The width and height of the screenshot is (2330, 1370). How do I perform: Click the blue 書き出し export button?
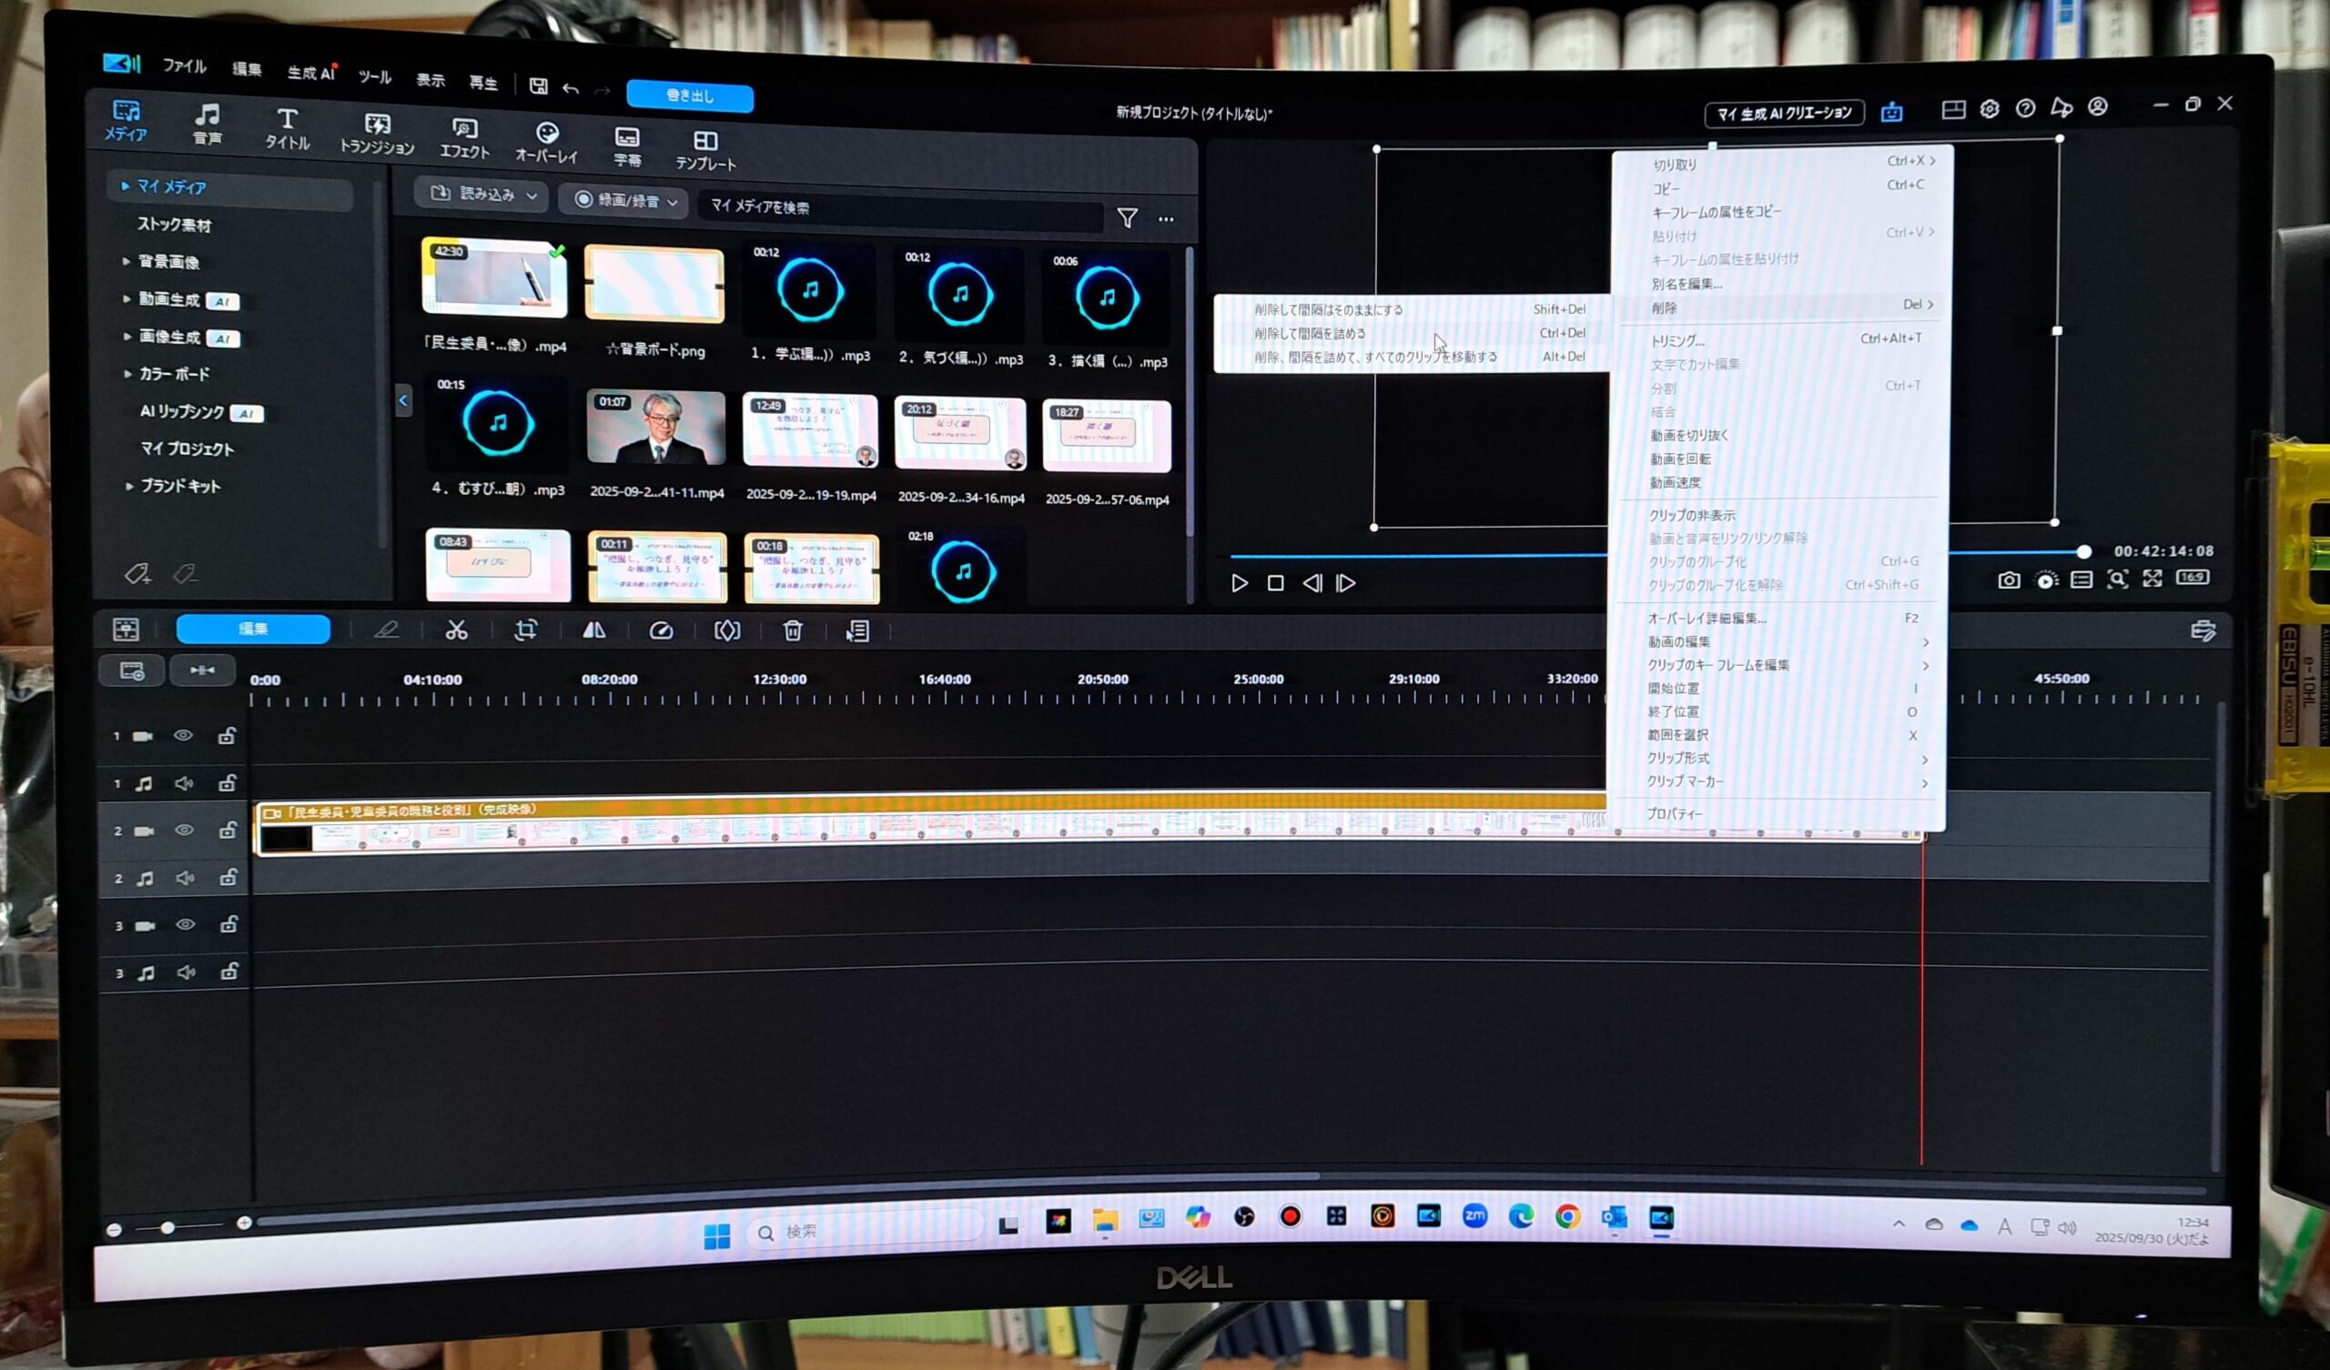[689, 96]
